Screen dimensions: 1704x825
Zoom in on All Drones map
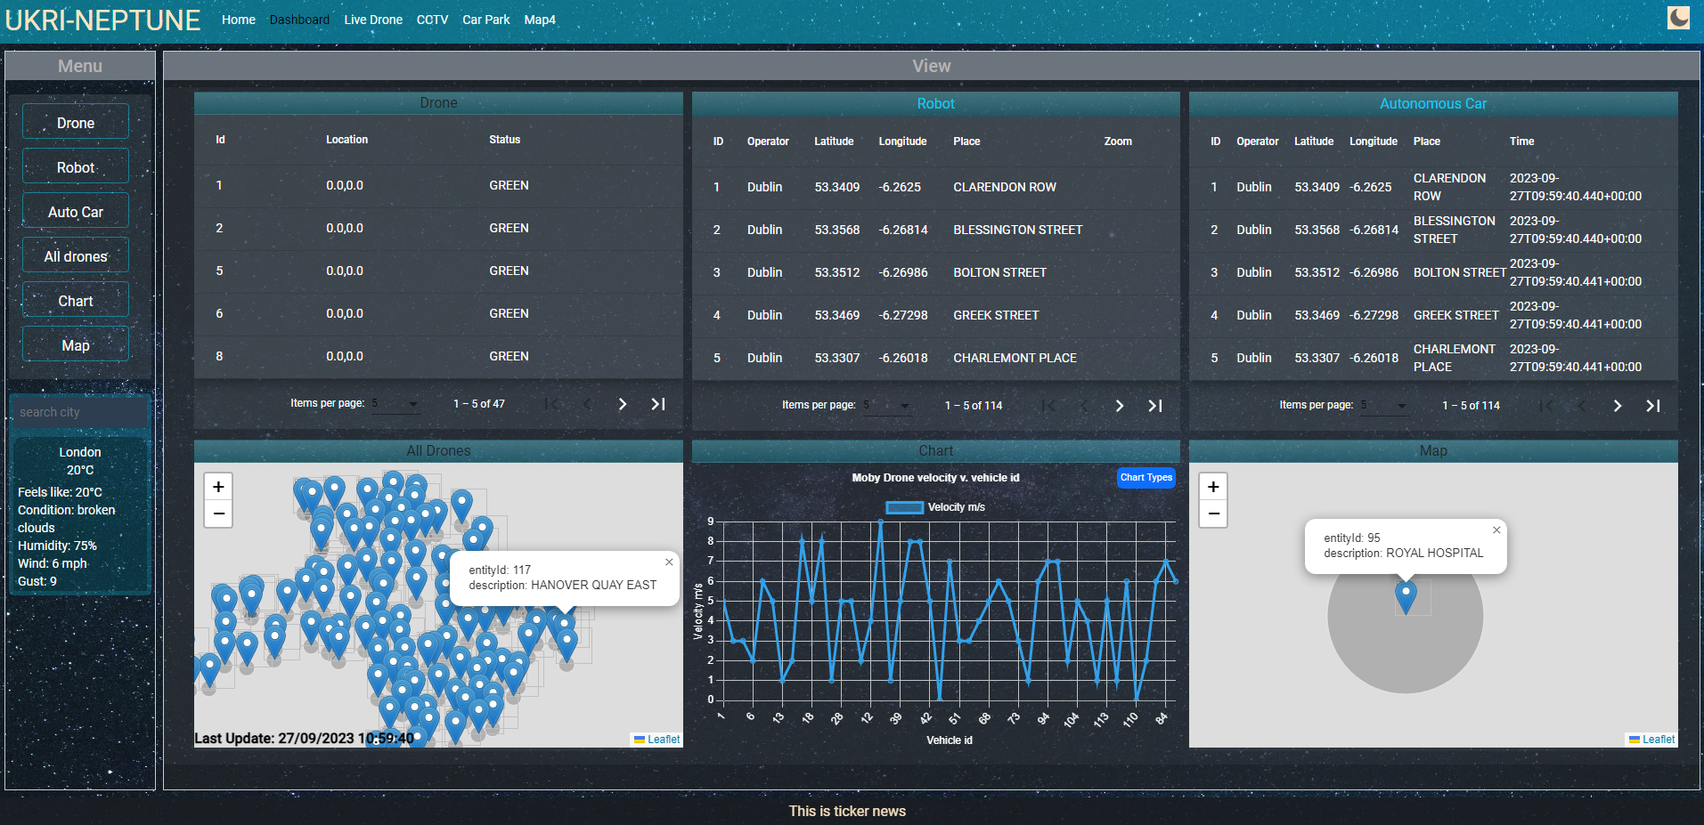[218, 487]
